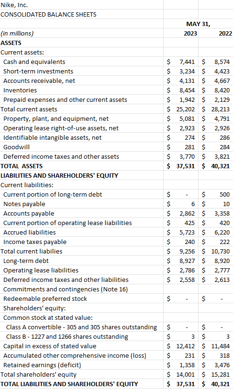Select the 2022 notes payable value 10
The height and width of the screenshot is (389, 233).
click(226, 204)
